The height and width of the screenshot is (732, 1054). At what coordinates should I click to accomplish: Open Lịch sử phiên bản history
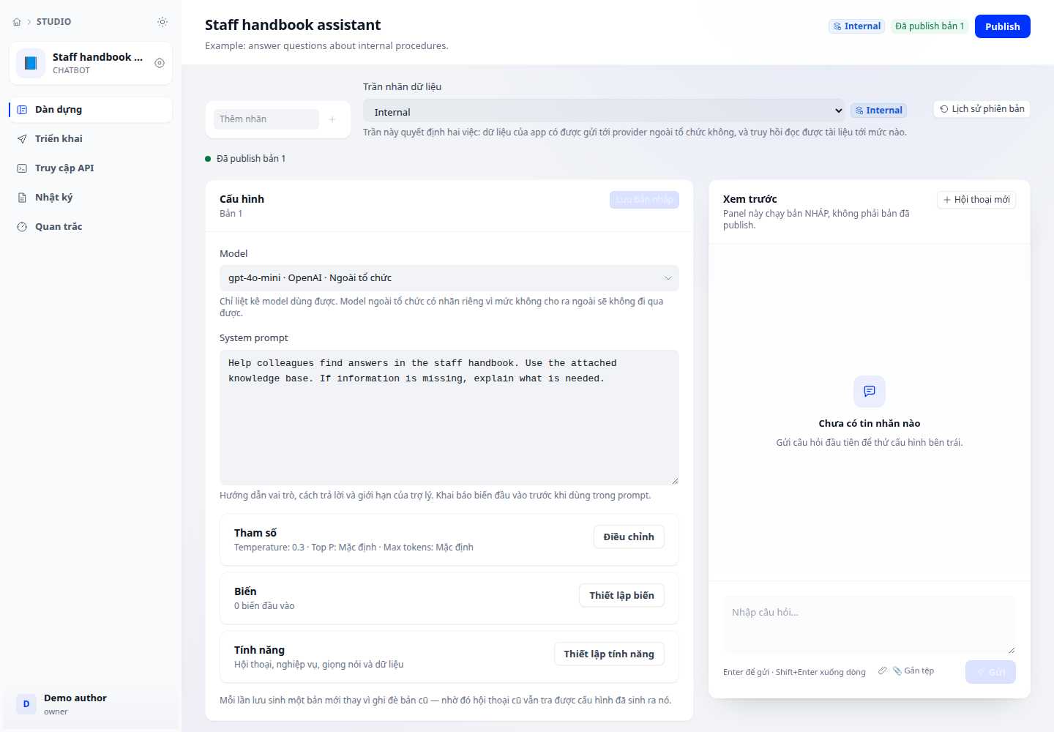[982, 109]
